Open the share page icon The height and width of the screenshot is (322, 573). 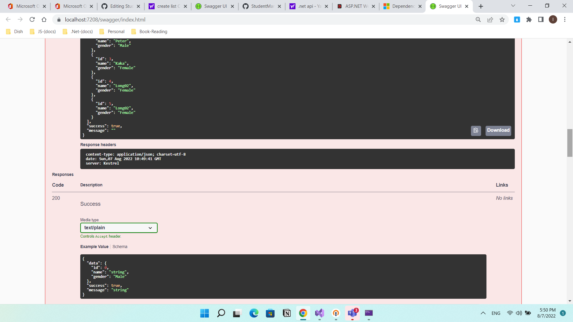point(490,19)
